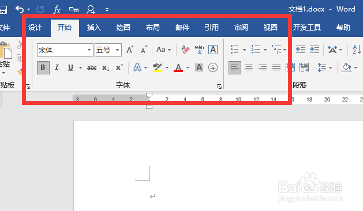
Task: Expand the 五号 font size dropdown arrow
Action: click(118, 50)
